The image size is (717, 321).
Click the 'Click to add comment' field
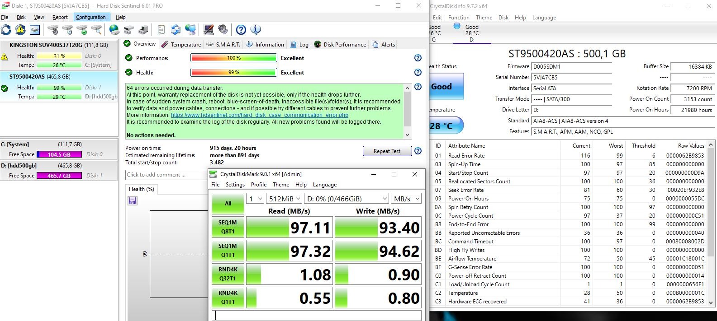[166, 175]
